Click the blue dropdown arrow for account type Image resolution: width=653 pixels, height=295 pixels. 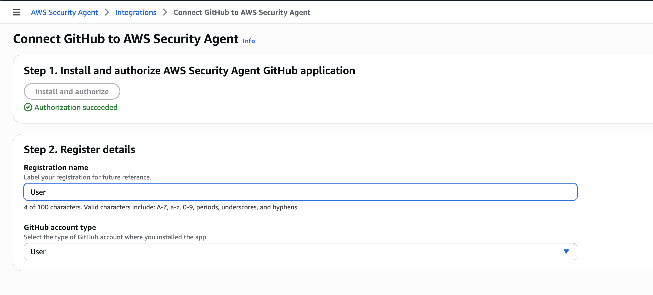pyautogui.click(x=566, y=252)
